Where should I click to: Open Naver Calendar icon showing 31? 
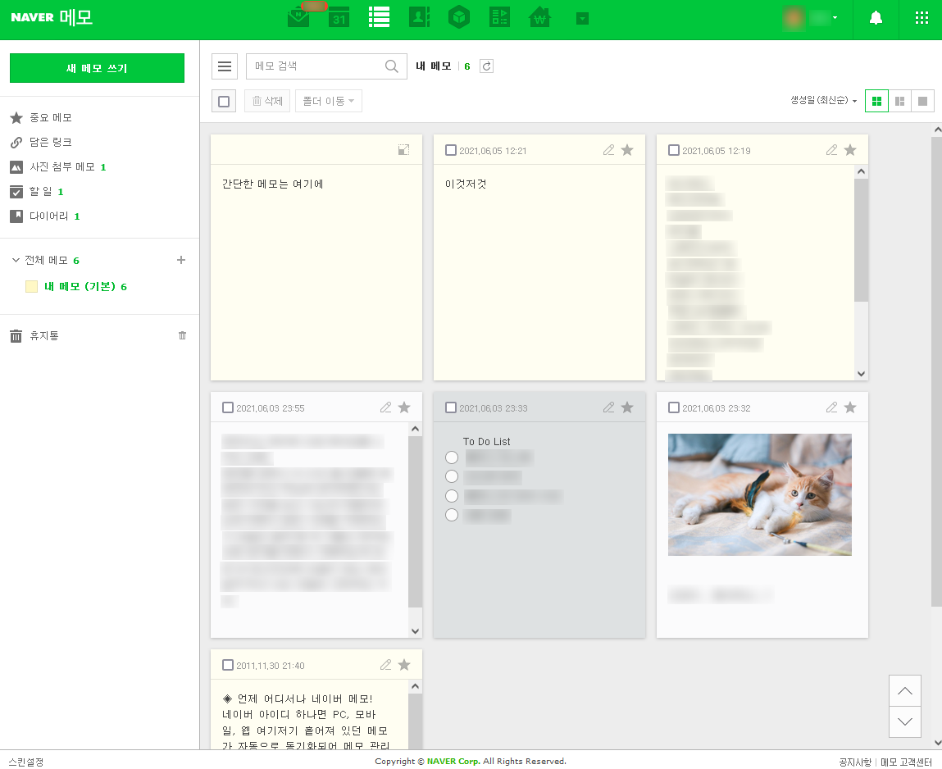tap(339, 17)
